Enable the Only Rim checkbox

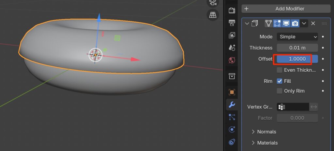[280, 91]
